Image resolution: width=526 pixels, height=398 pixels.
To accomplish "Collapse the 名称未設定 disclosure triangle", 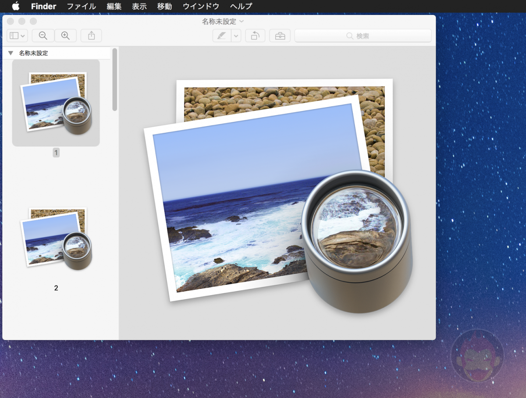I will 10,53.
